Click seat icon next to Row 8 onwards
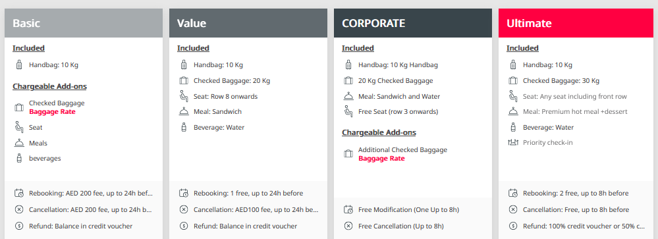658x239 pixels. pos(183,96)
